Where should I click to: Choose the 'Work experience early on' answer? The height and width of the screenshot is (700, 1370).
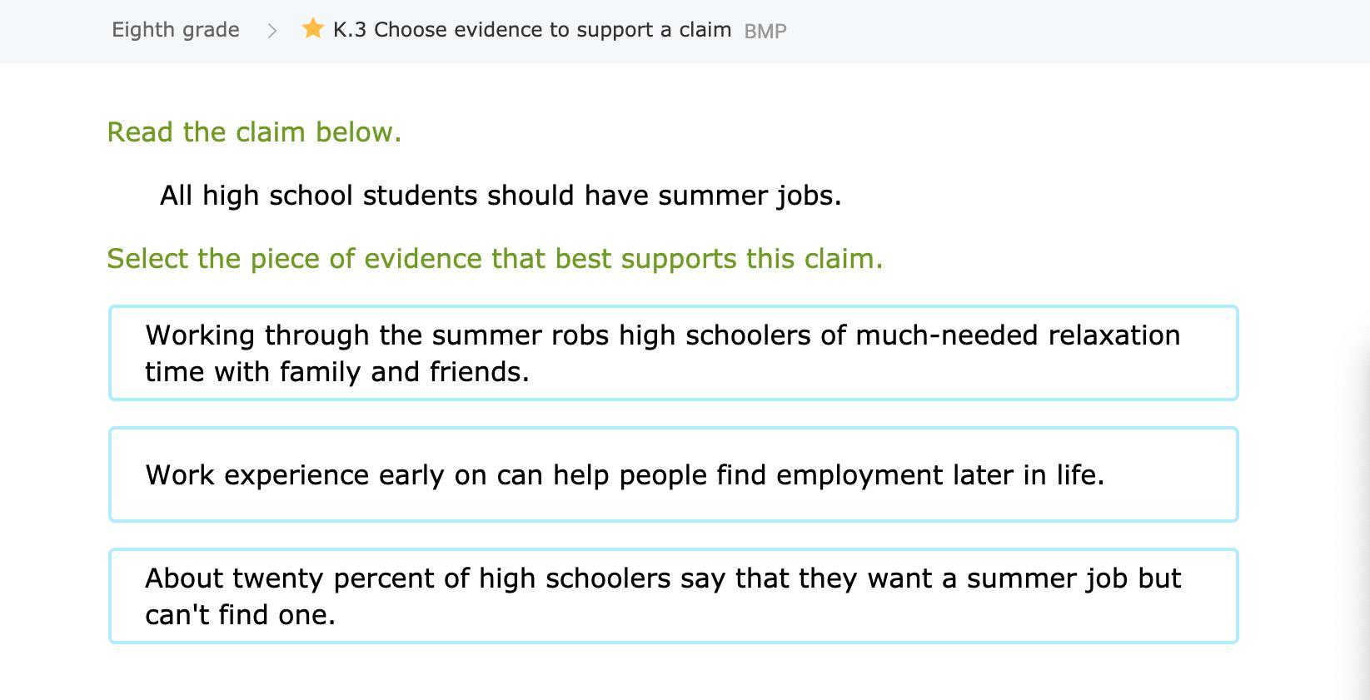pyautogui.click(x=673, y=474)
